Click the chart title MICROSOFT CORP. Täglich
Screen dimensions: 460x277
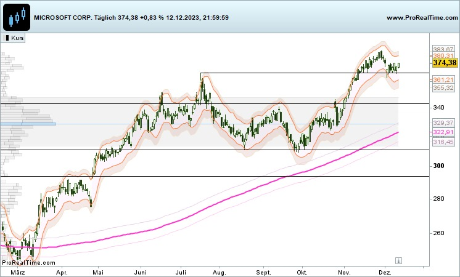coord(75,18)
